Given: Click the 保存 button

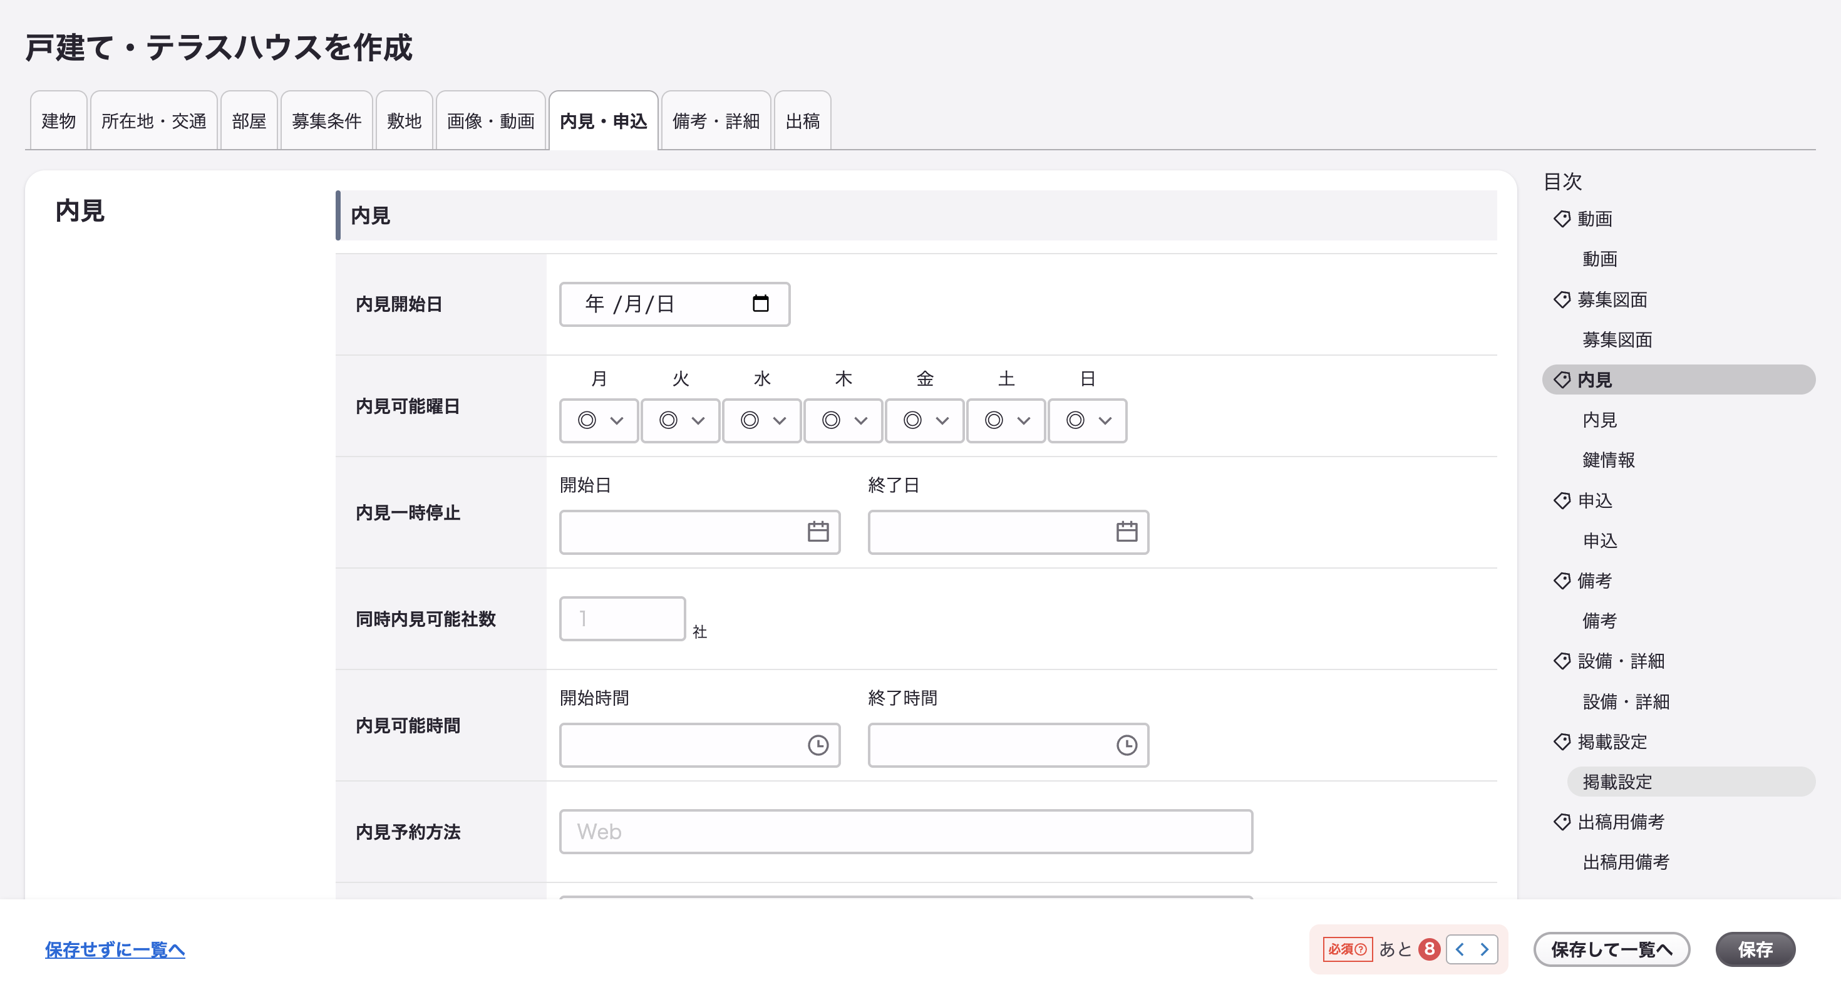Looking at the screenshot, I should pos(1756,949).
